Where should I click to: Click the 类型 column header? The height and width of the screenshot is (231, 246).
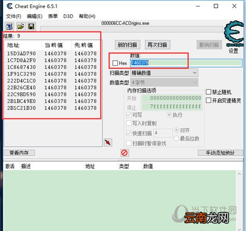[x=129, y=166]
